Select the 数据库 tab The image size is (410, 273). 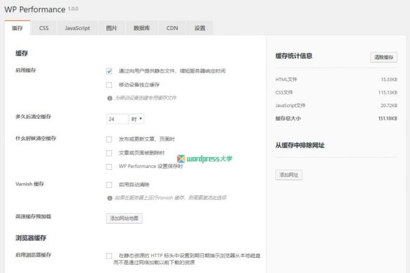tap(141, 28)
